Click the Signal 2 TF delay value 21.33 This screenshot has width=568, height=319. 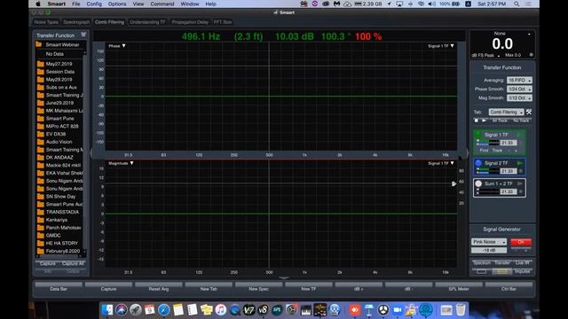coord(509,171)
